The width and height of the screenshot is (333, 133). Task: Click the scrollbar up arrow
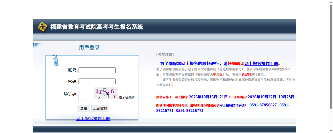tap(331, 2)
